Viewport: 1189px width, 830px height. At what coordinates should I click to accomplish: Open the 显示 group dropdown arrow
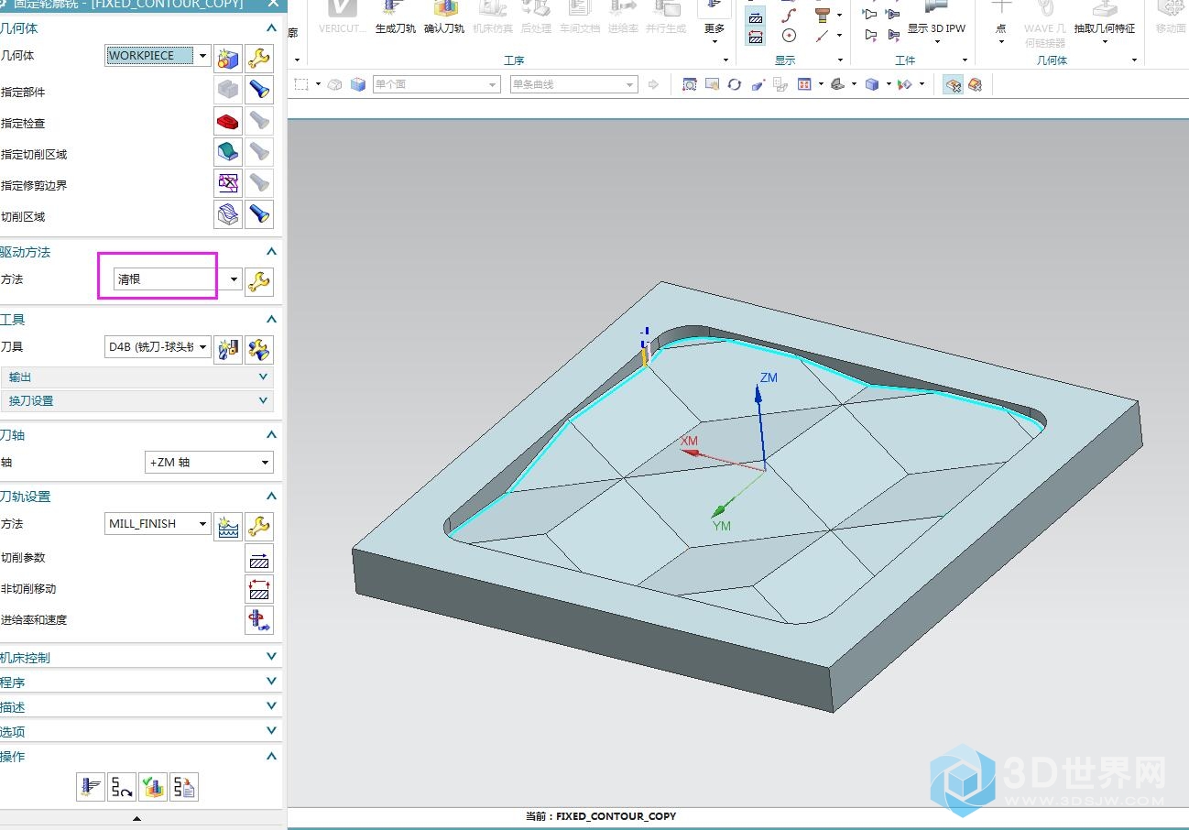click(841, 60)
